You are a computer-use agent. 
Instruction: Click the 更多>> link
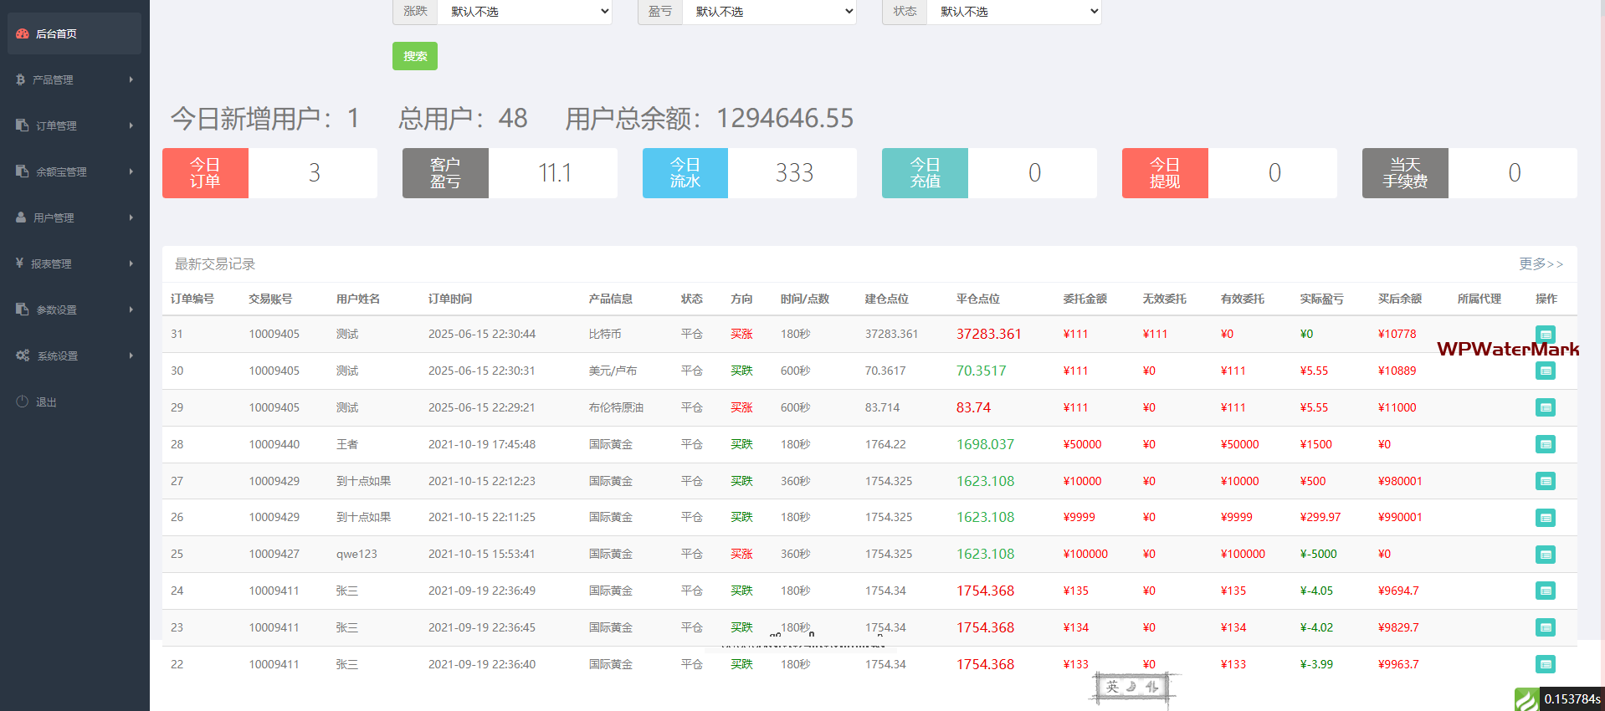(1541, 264)
